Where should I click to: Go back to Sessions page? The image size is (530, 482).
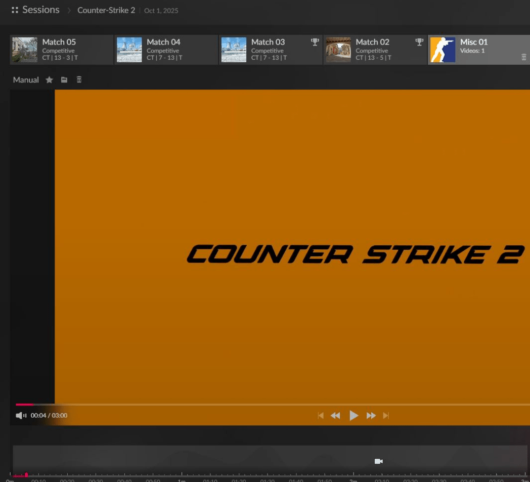[40, 10]
